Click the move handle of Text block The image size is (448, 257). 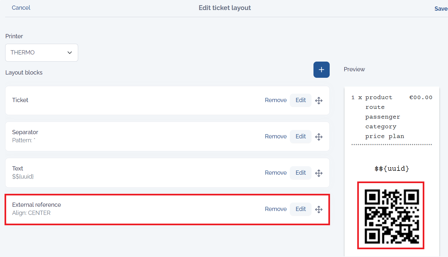point(319,173)
